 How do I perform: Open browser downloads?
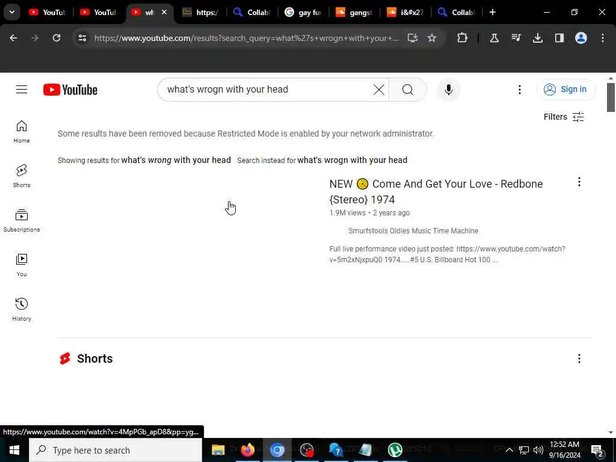point(537,38)
